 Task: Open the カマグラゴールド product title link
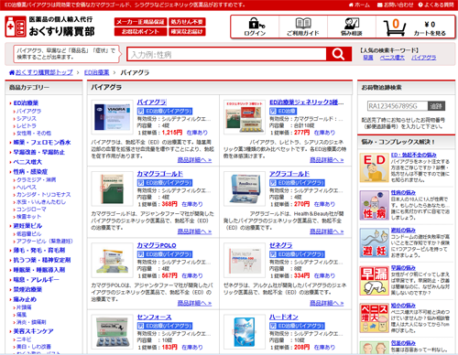point(160,174)
